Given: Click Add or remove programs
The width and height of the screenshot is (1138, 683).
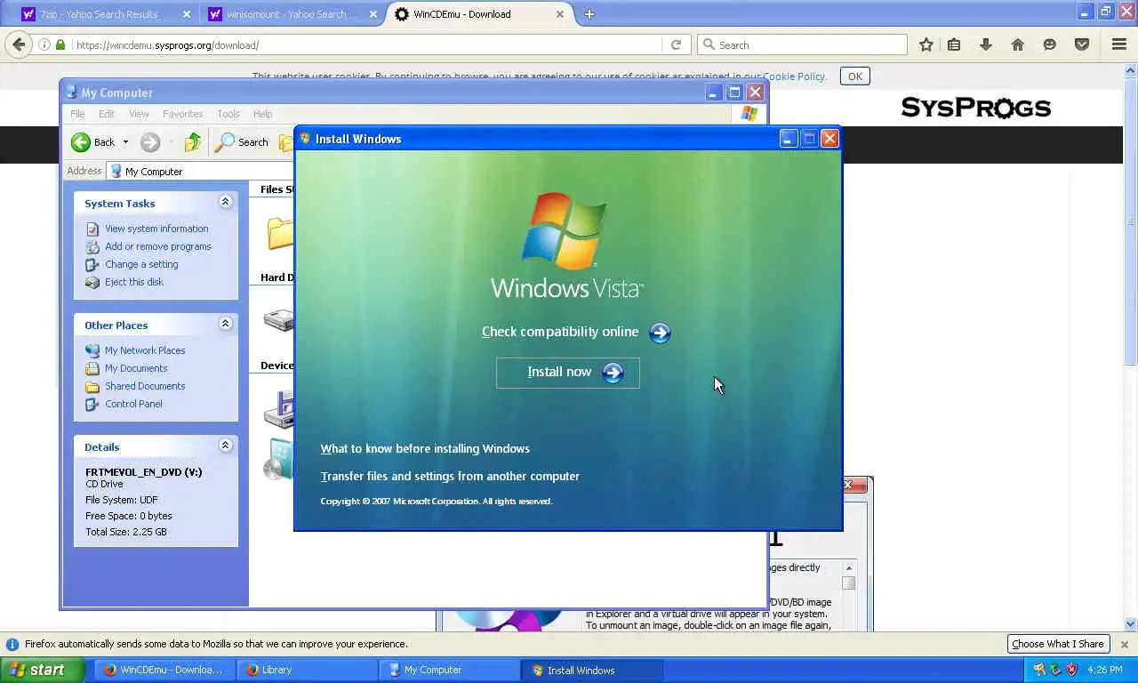Looking at the screenshot, I should click(x=158, y=246).
